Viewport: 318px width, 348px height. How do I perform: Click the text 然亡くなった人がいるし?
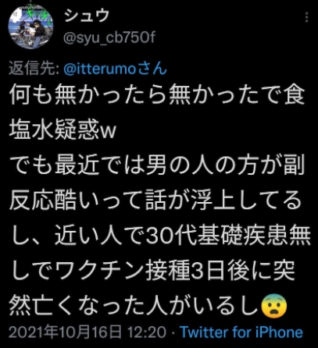click(134, 307)
